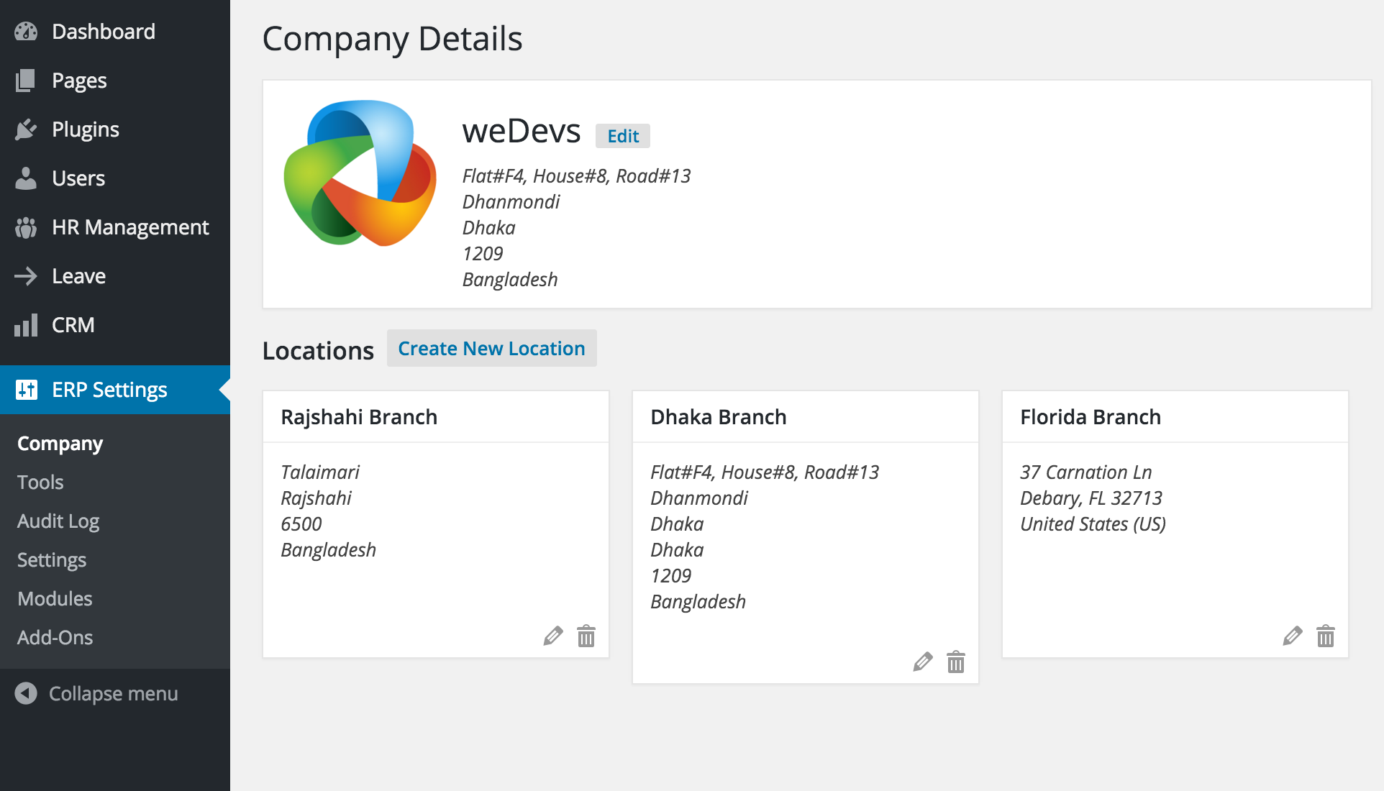Click the Edit button next to weDevs
This screenshot has height=791, width=1384.
(623, 136)
